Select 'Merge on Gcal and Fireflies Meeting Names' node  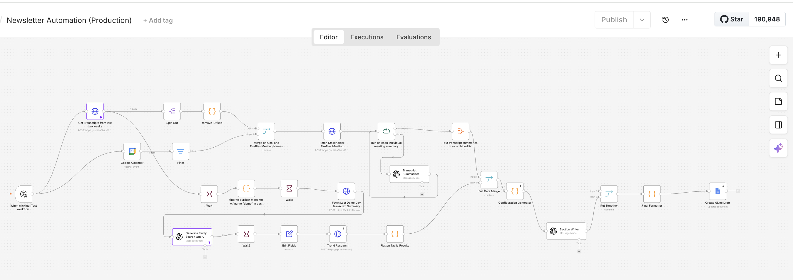266,131
